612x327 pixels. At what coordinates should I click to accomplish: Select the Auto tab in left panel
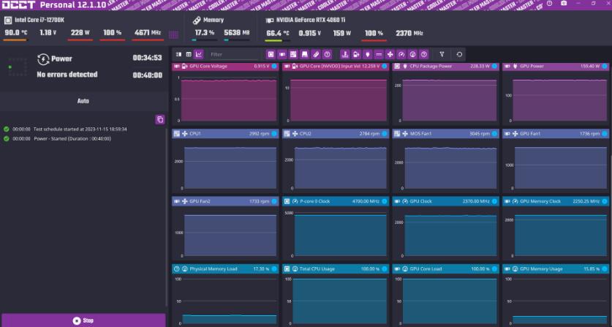coord(83,101)
